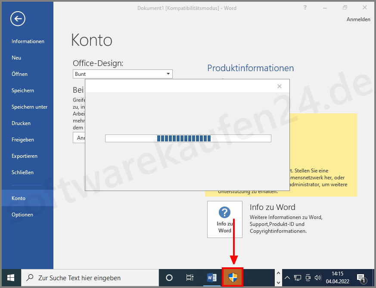This screenshot has width=376, height=288.
Task: Select the Word icon on the taskbar
Action: coord(211,277)
